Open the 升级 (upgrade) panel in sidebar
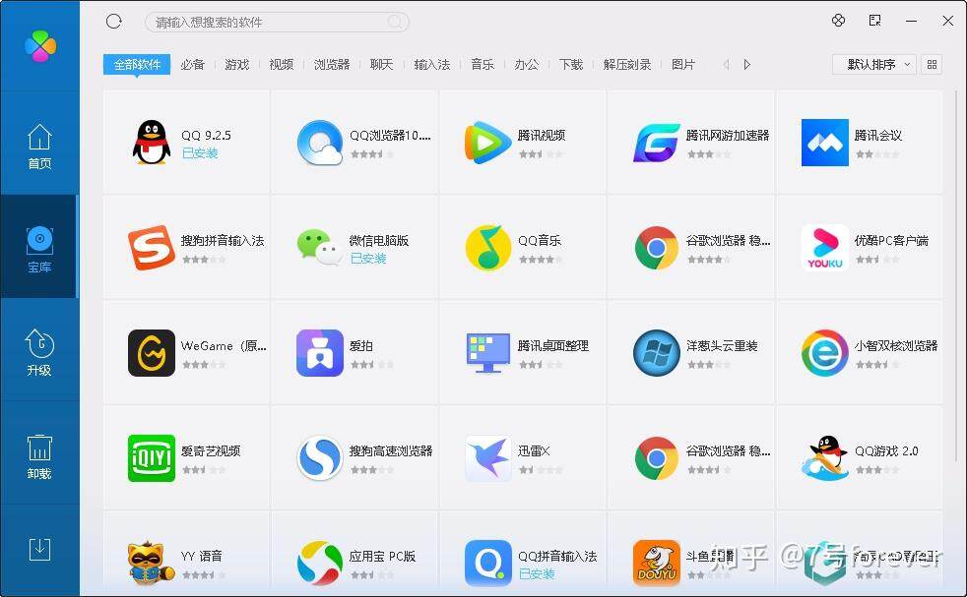Viewport: 967px width, 597px height. pyautogui.click(x=39, y=349)
